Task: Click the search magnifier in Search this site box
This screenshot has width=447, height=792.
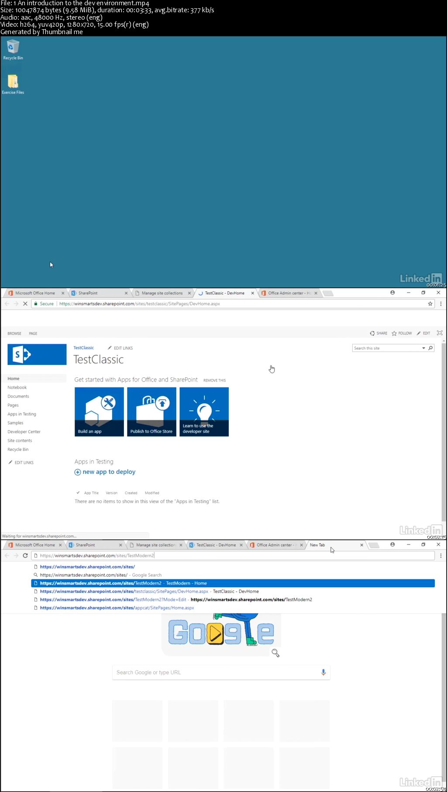Action: pyautogui.click(x=431, y=348)
